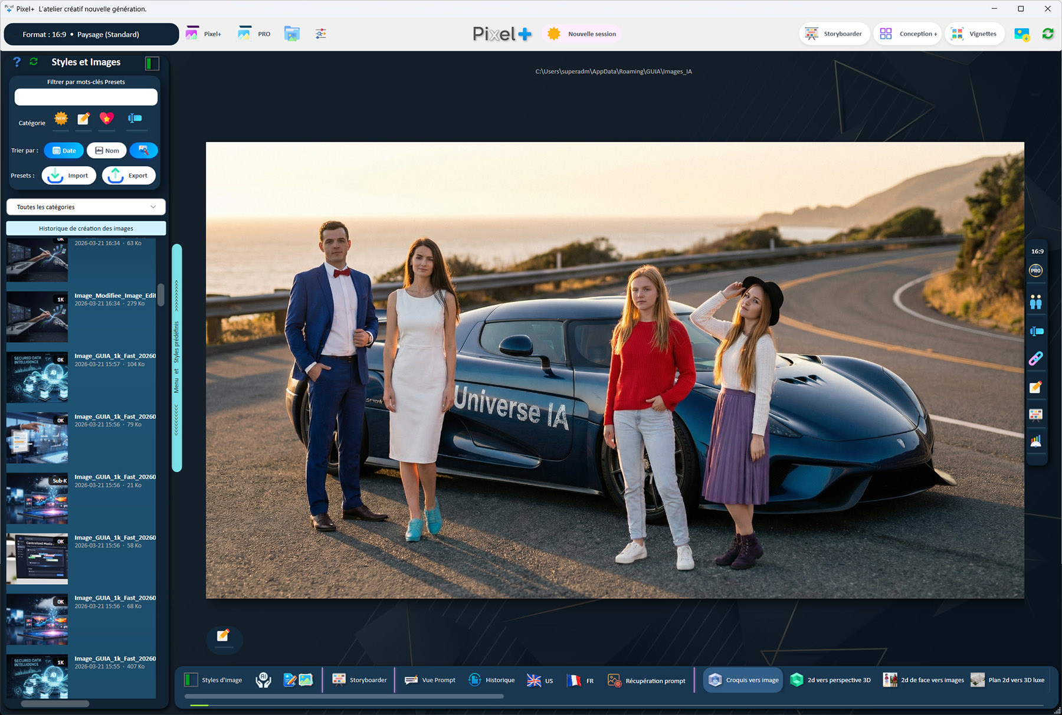Expand the Toutes les catégories dropdown
1062x715 pixels.
[x=86, y=207]
